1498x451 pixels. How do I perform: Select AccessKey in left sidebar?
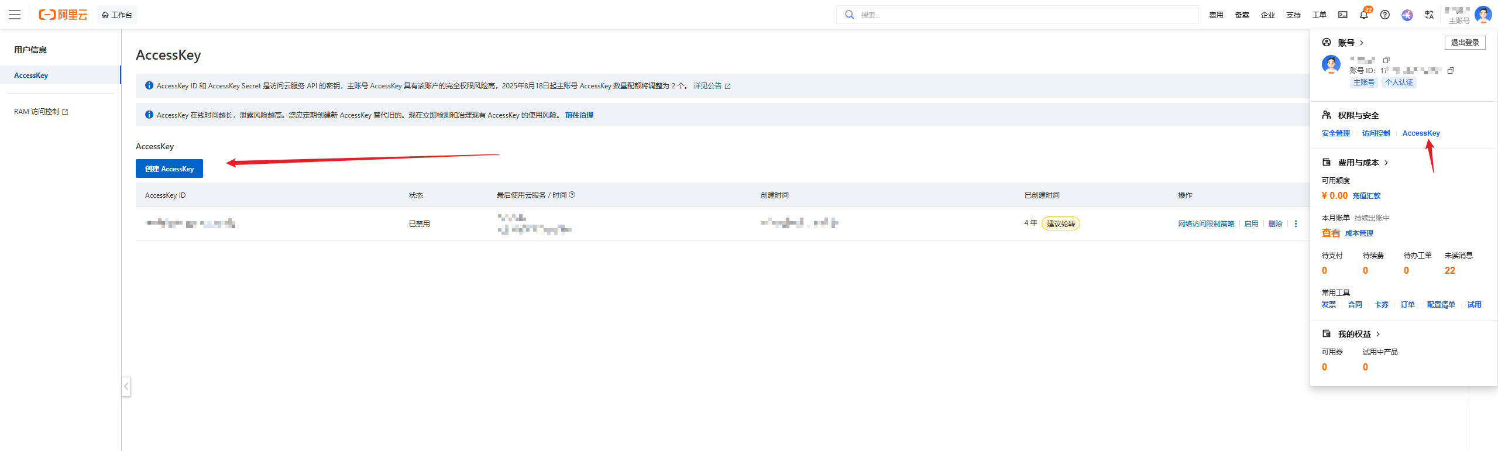pos(31,75)
